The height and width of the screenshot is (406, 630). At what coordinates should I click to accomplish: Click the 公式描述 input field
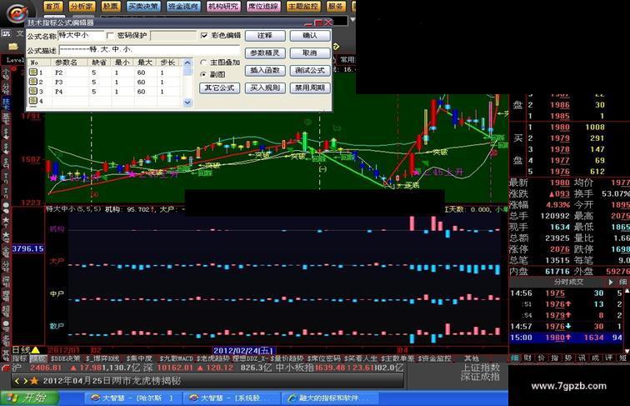coord(149,50)
